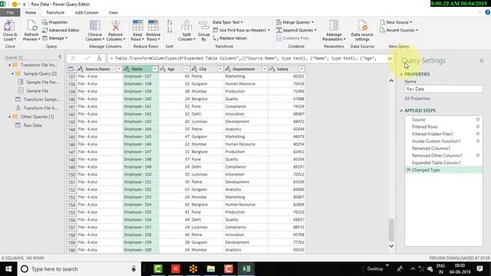Sort ascending using the A-Z icon
Viewport: 491px width, 276px height.
(170, 22)
